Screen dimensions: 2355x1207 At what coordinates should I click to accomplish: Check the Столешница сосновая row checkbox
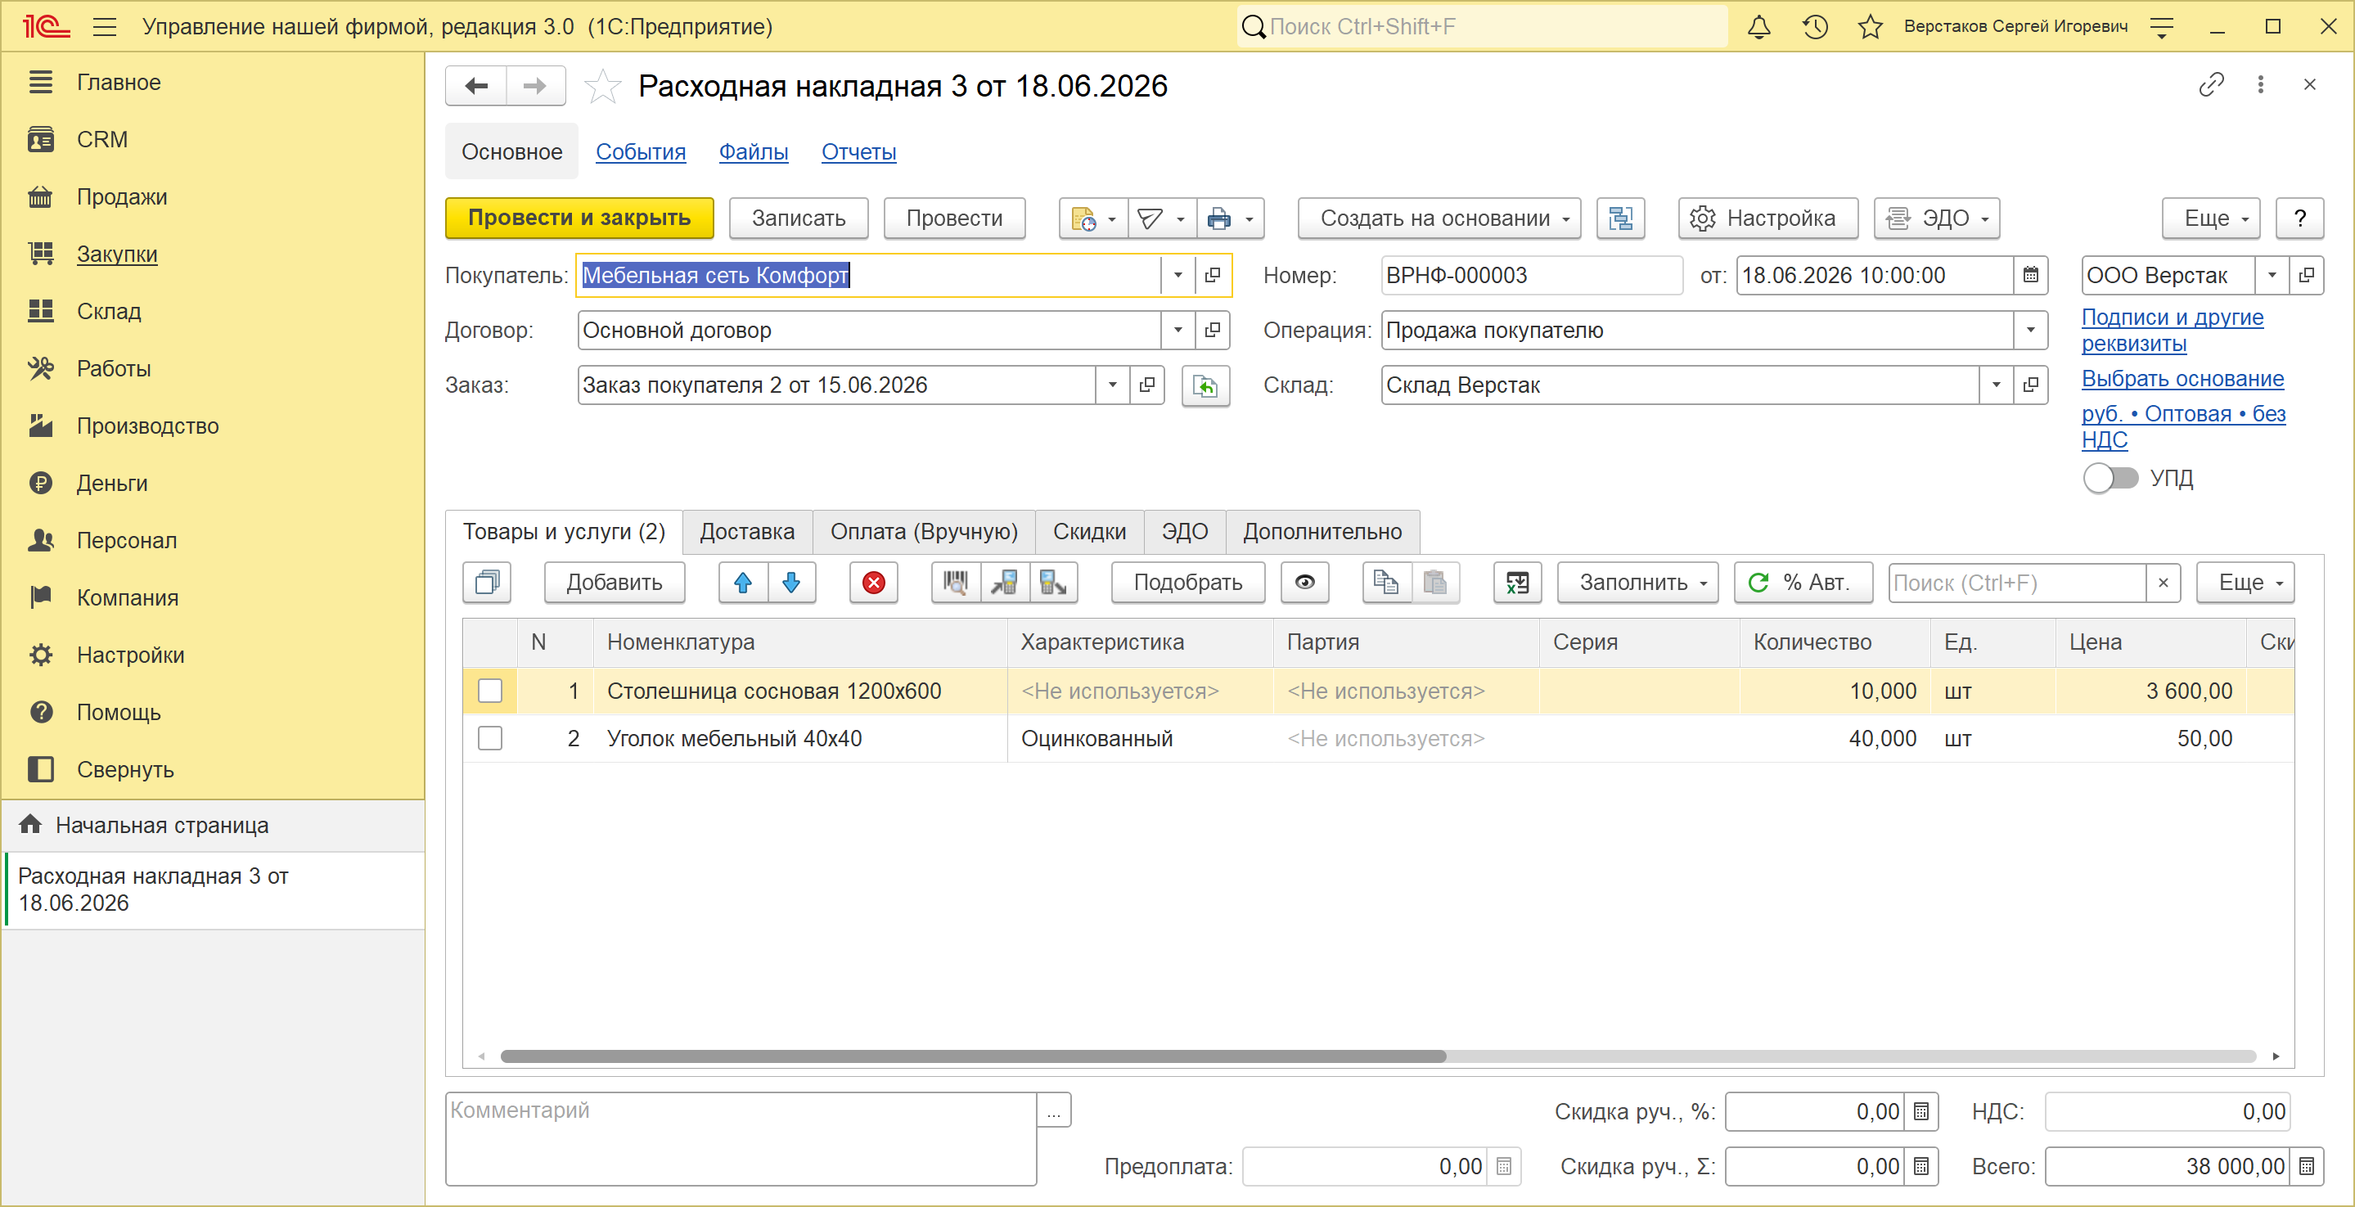click(490, 691)
